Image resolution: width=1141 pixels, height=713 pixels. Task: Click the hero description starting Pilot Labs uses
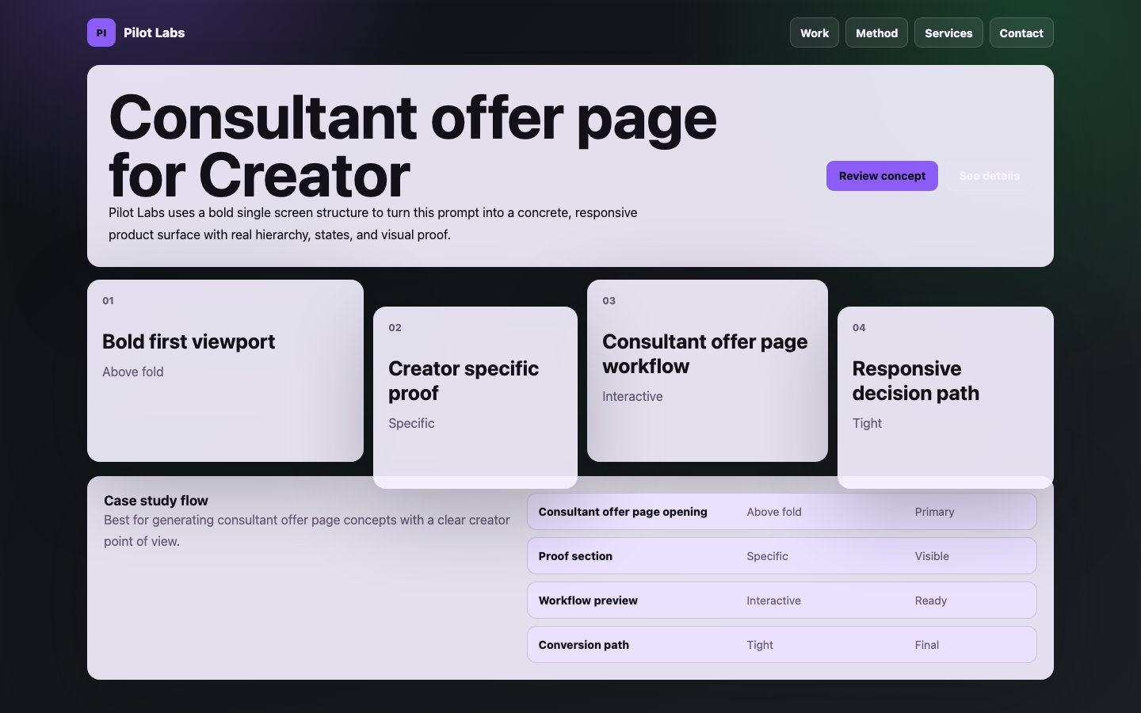(x=373, y=223)
